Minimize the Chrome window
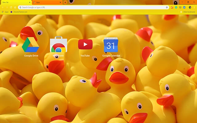This screenshot has height=123, width=197. 182,2
